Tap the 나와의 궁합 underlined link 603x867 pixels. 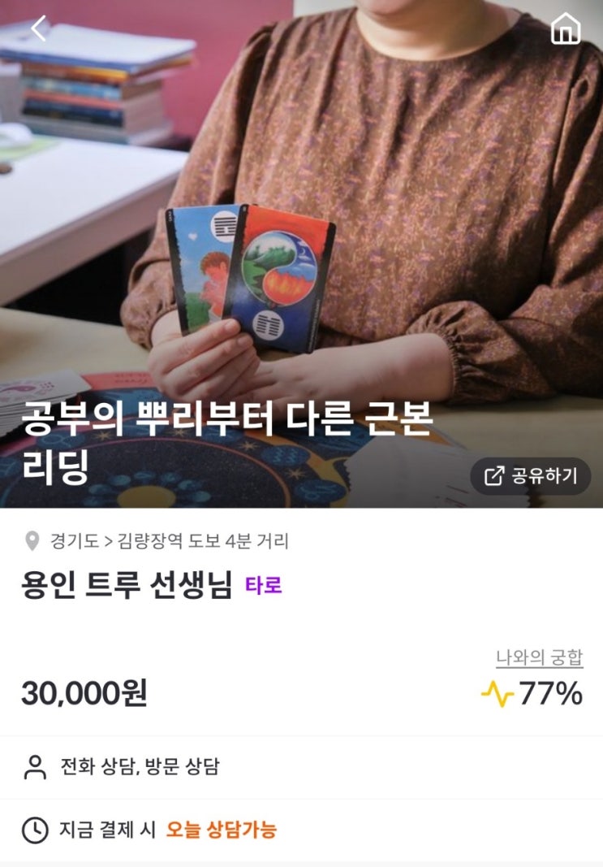(x=540, y=657)
